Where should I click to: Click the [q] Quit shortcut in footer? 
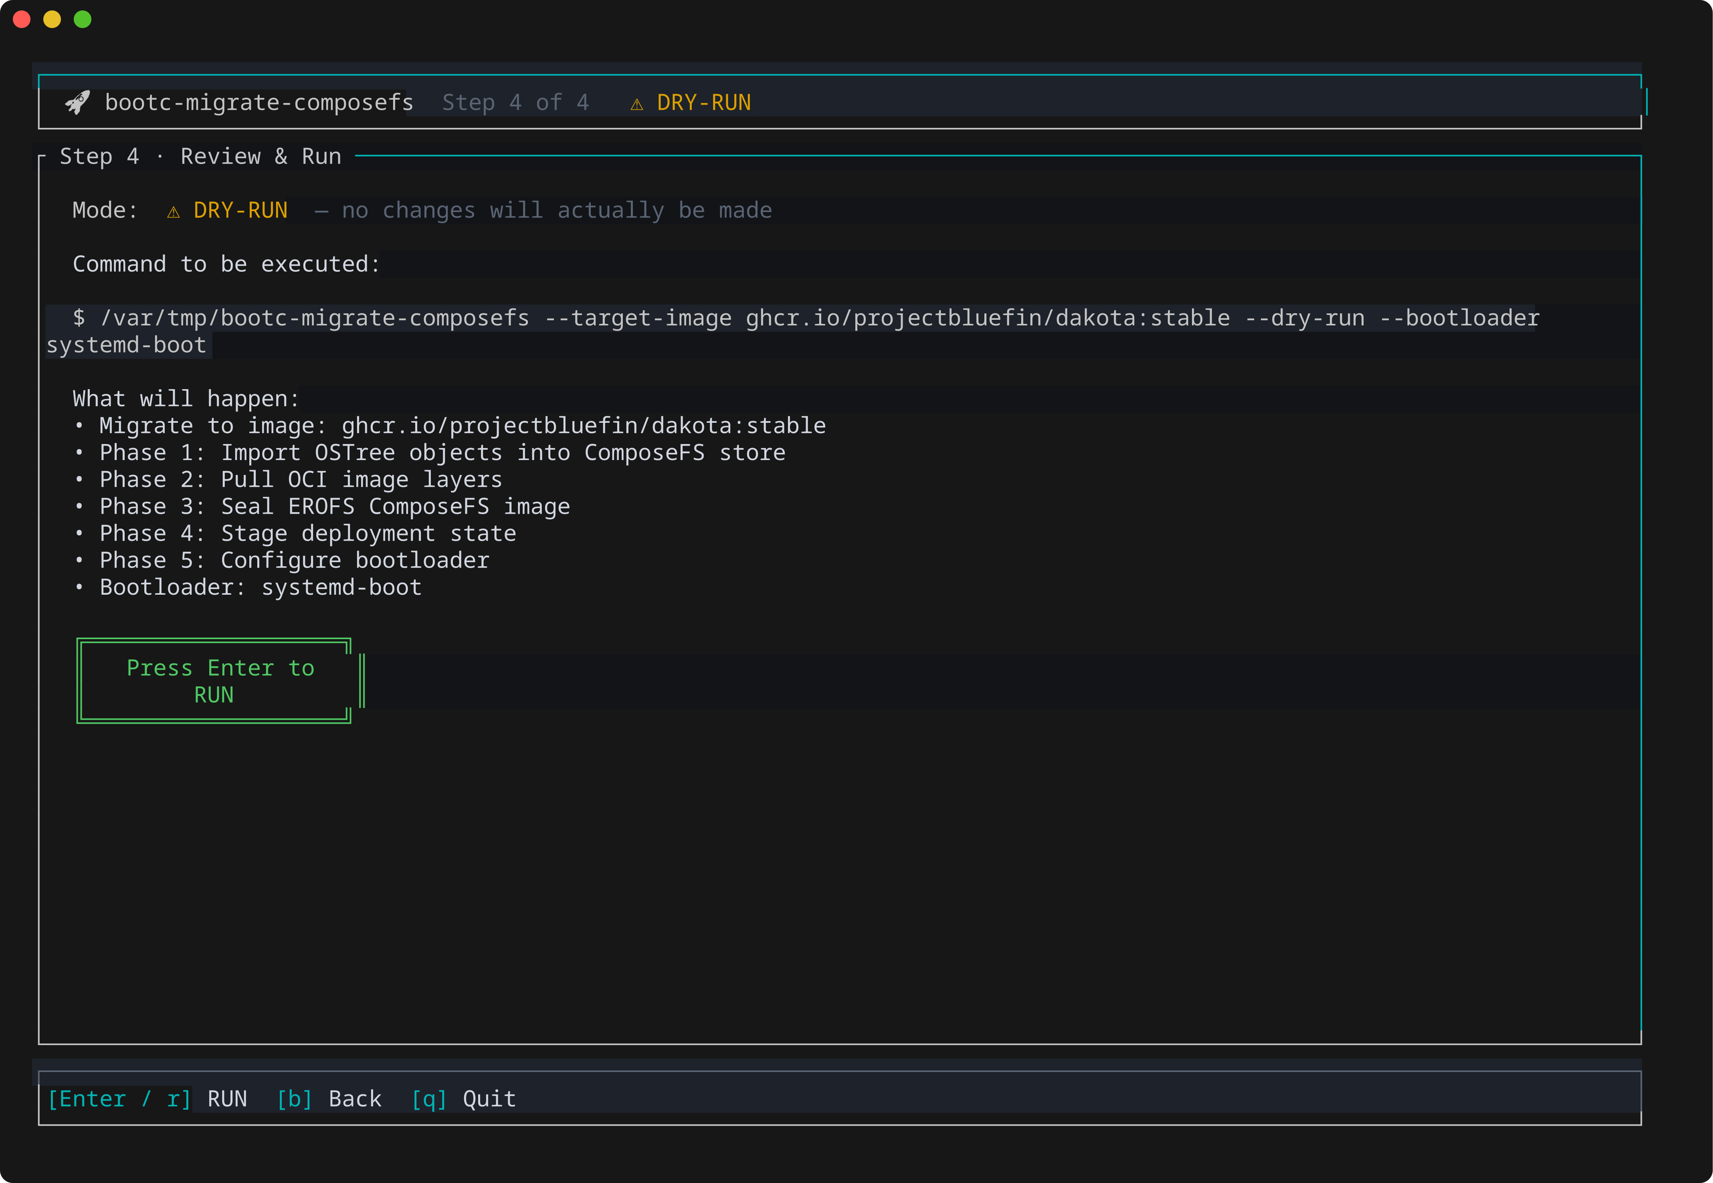(463, 1098)
